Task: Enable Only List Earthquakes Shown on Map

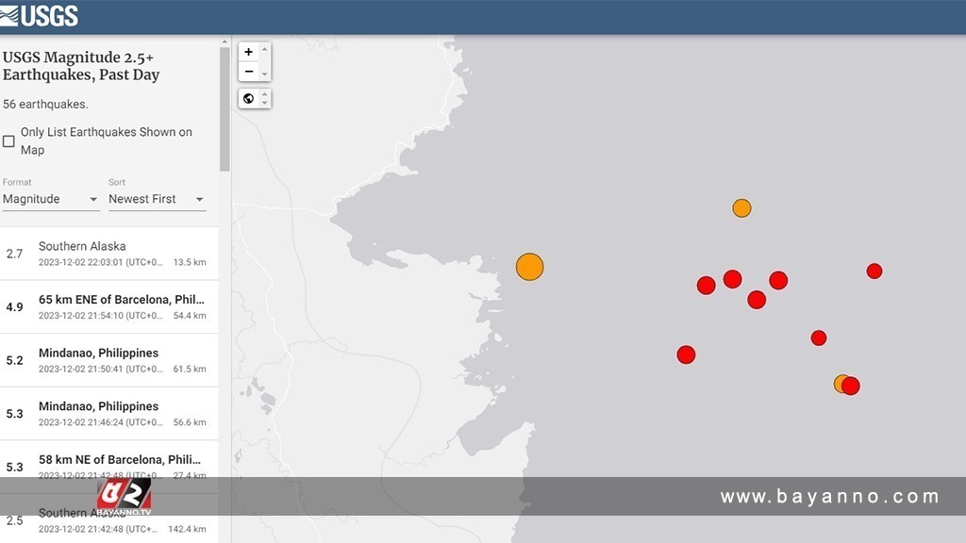Action: tap(9, 141)
